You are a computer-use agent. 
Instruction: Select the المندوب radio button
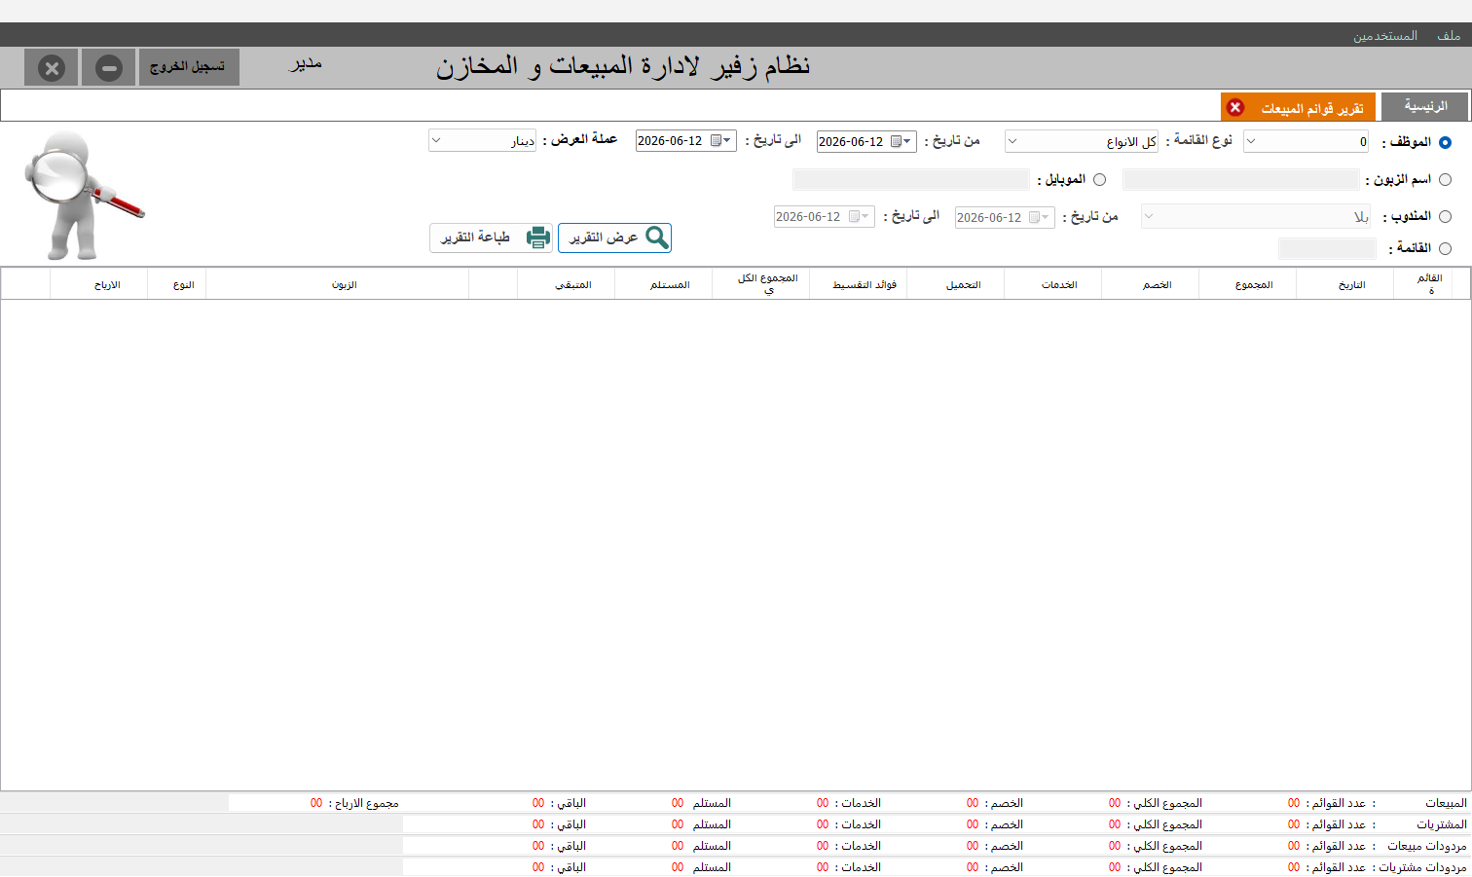pos(1445,216)
